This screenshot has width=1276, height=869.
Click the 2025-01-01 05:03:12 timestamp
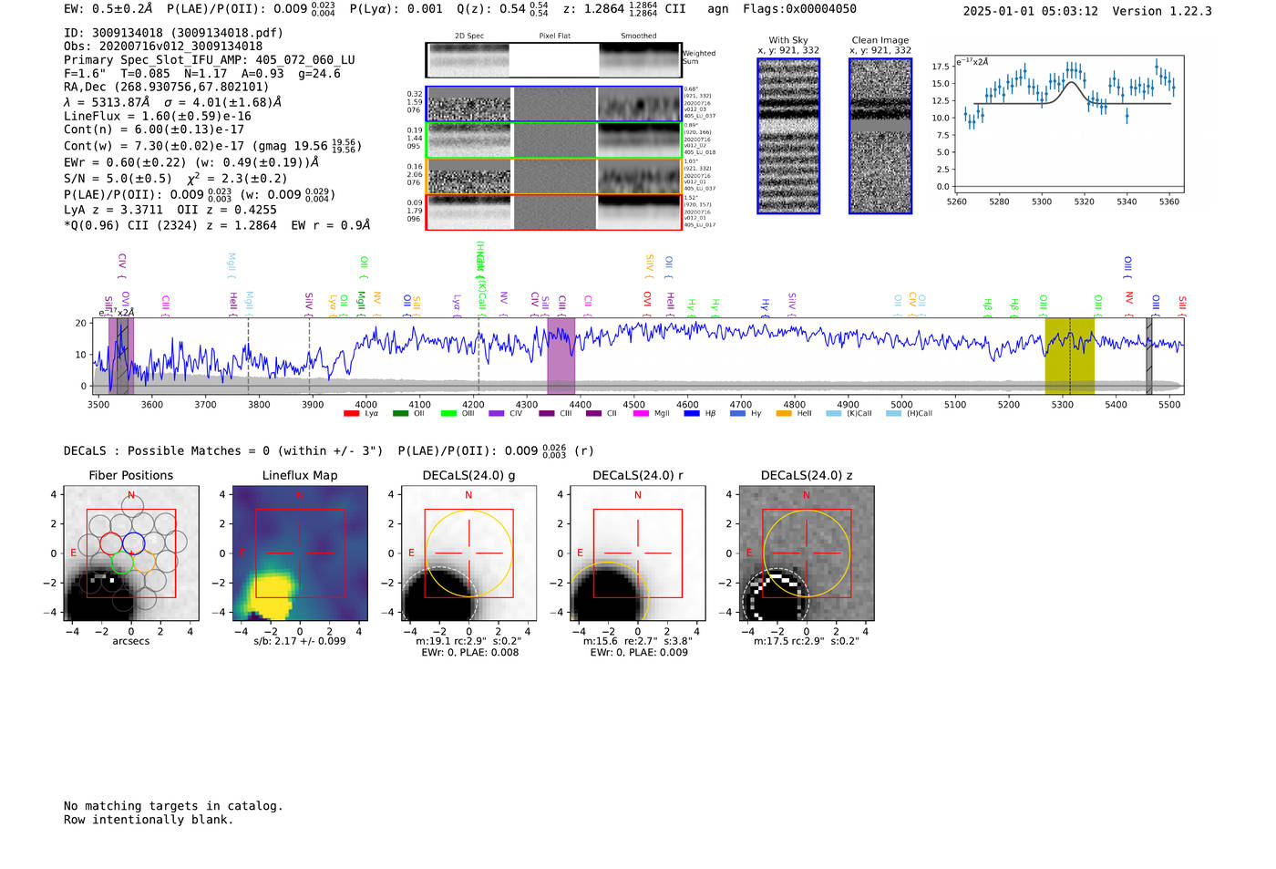click(x=1031, y=11)
